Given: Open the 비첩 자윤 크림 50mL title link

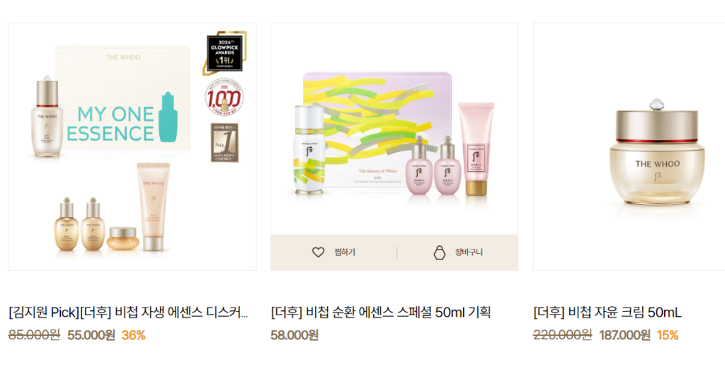Looking at the screenshot, I should (607, 312).
